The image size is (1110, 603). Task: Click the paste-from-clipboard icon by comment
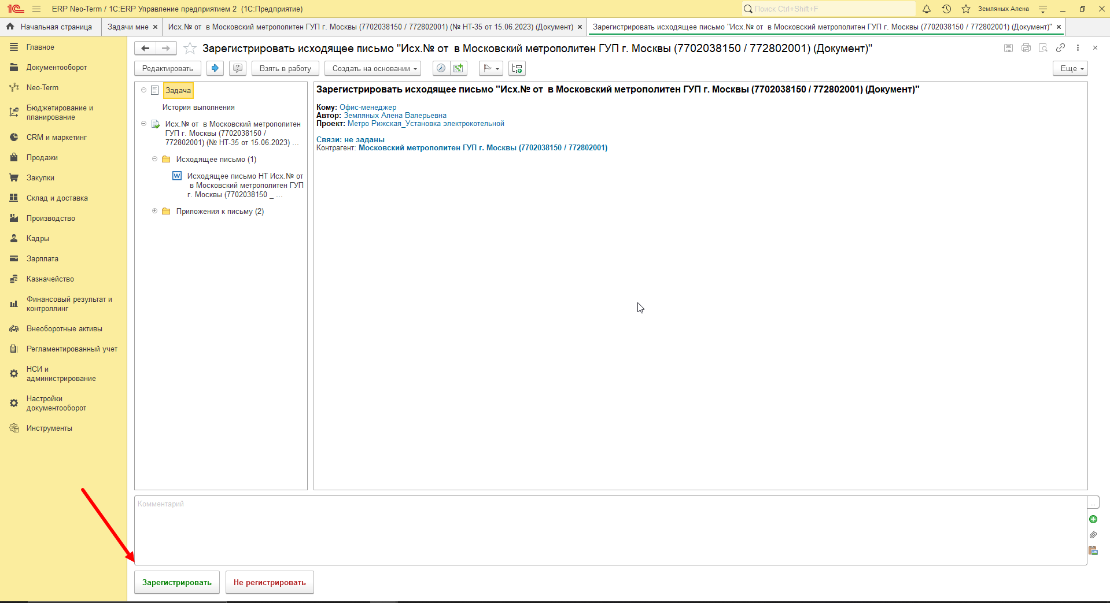click(1093, 550)
